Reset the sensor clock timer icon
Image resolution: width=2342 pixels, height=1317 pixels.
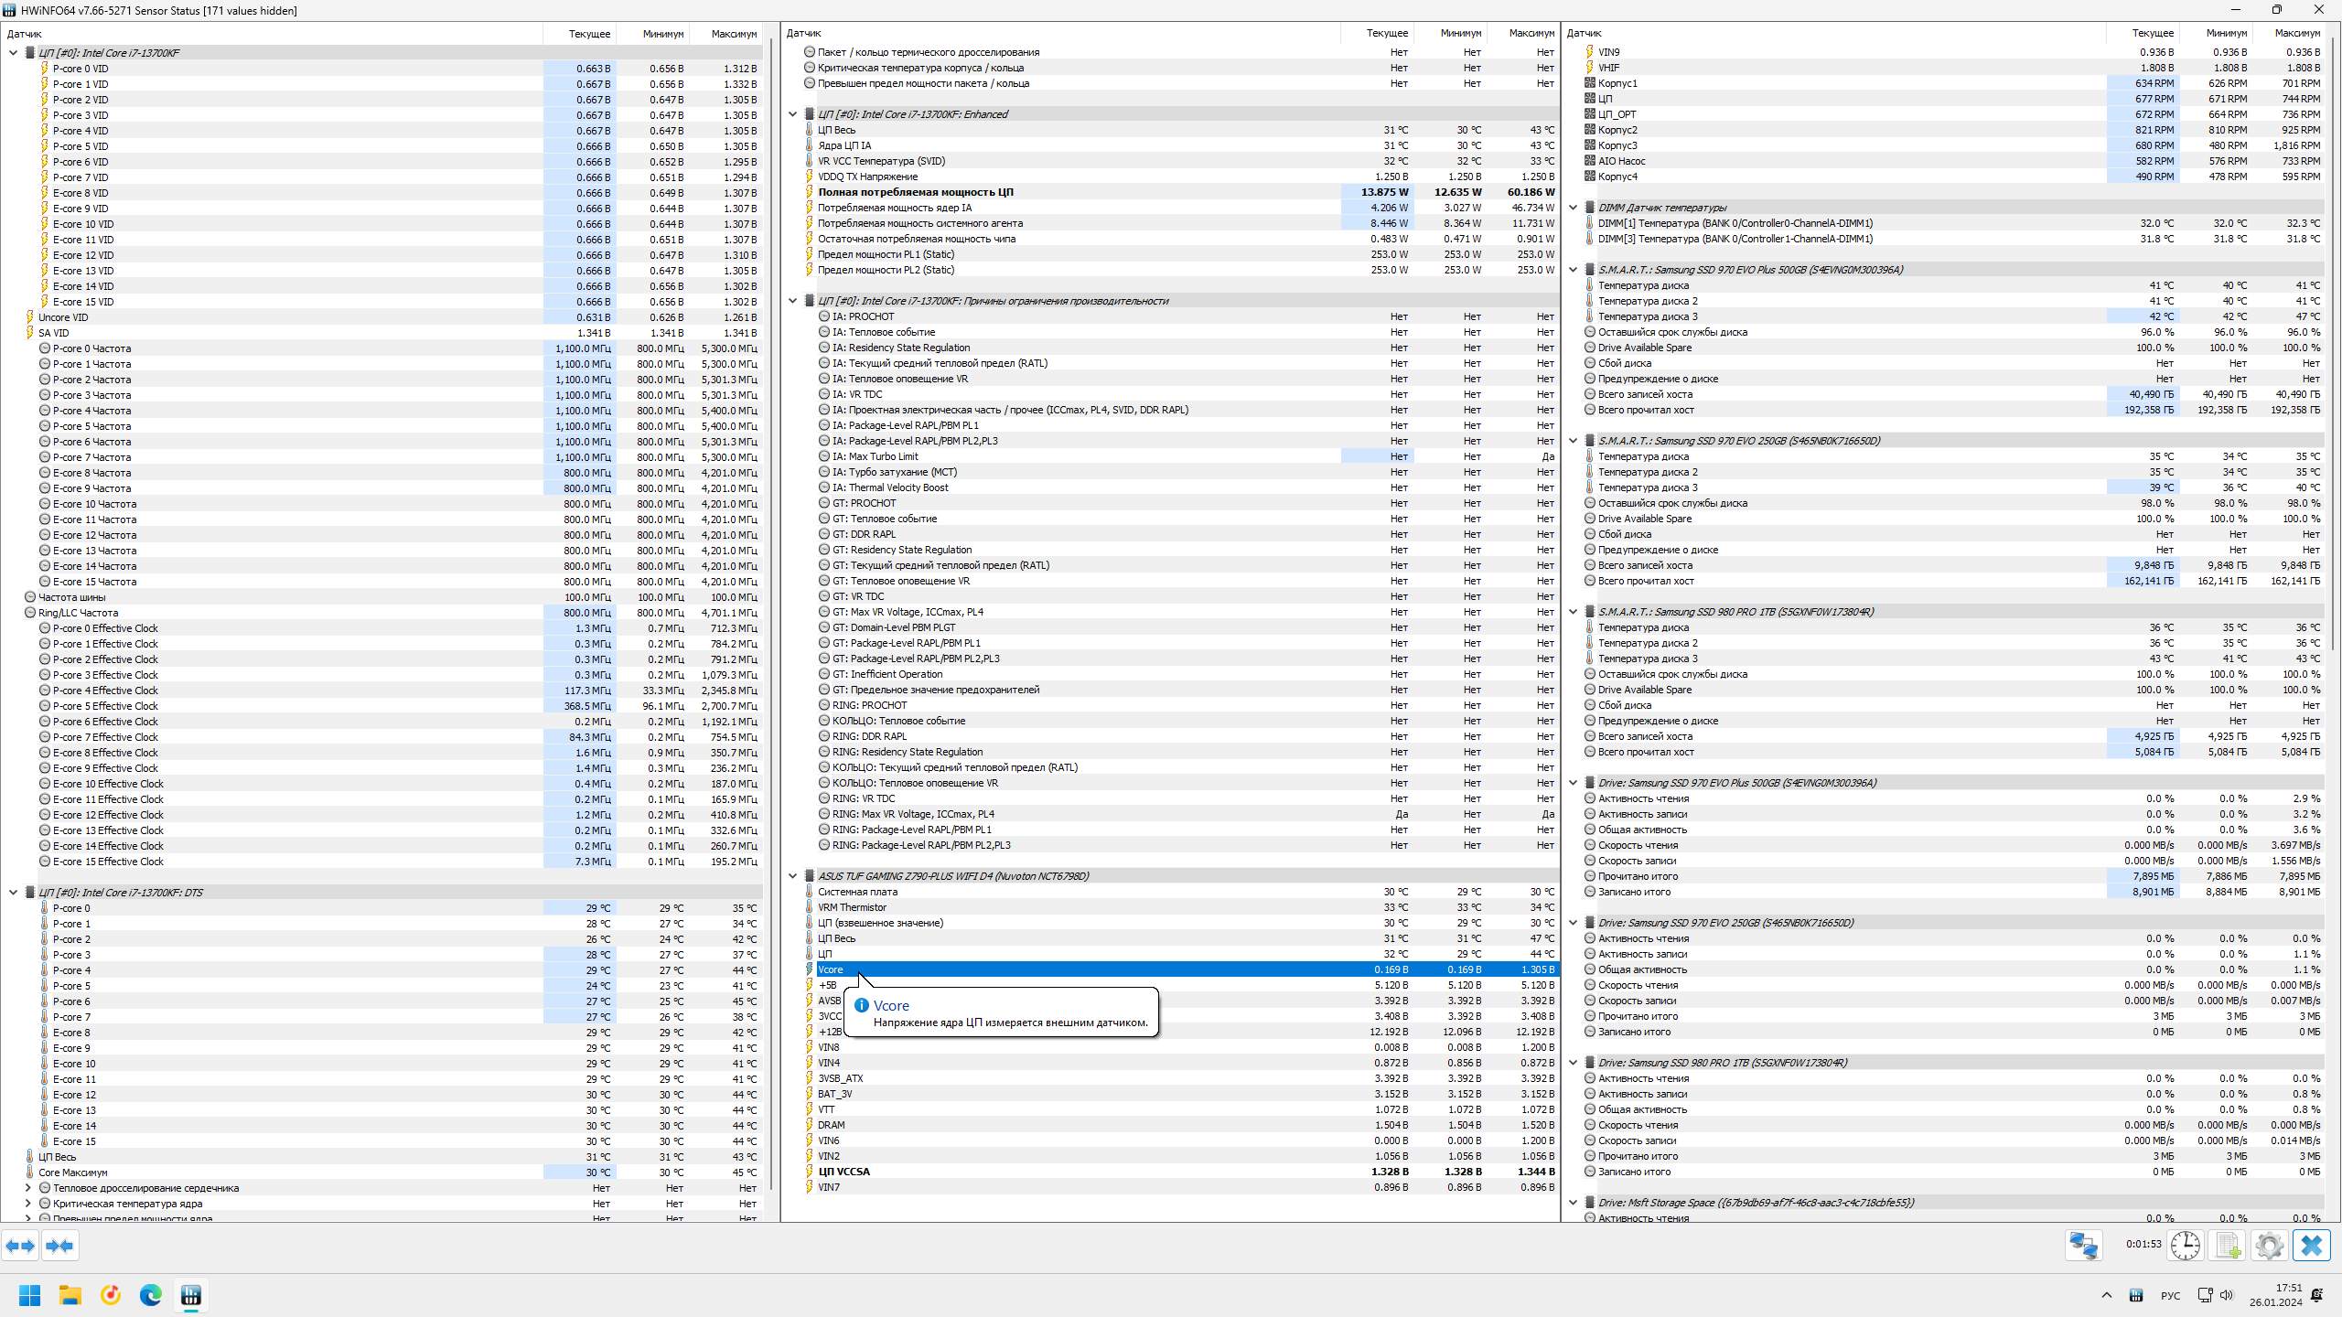pyautogui.click(x=2186, y=1246)
